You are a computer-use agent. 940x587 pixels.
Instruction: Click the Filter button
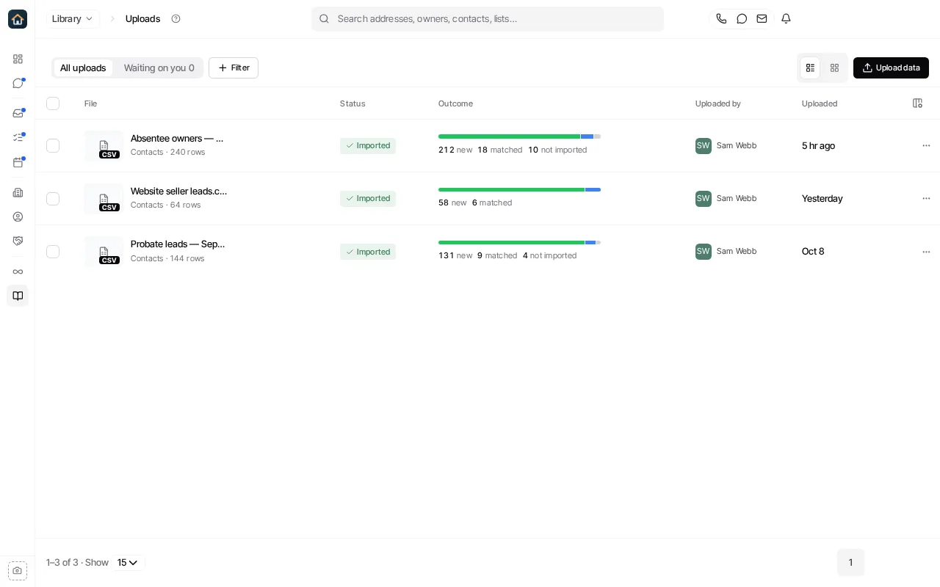pyautogui.click(x=234, y=68)
